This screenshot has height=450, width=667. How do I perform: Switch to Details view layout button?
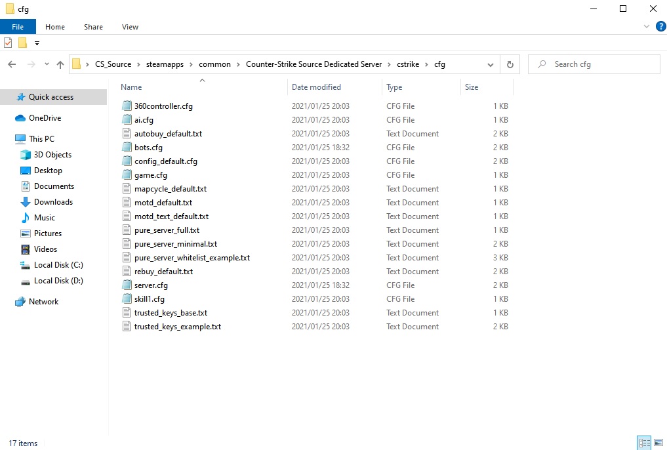[x=644, y=443]
